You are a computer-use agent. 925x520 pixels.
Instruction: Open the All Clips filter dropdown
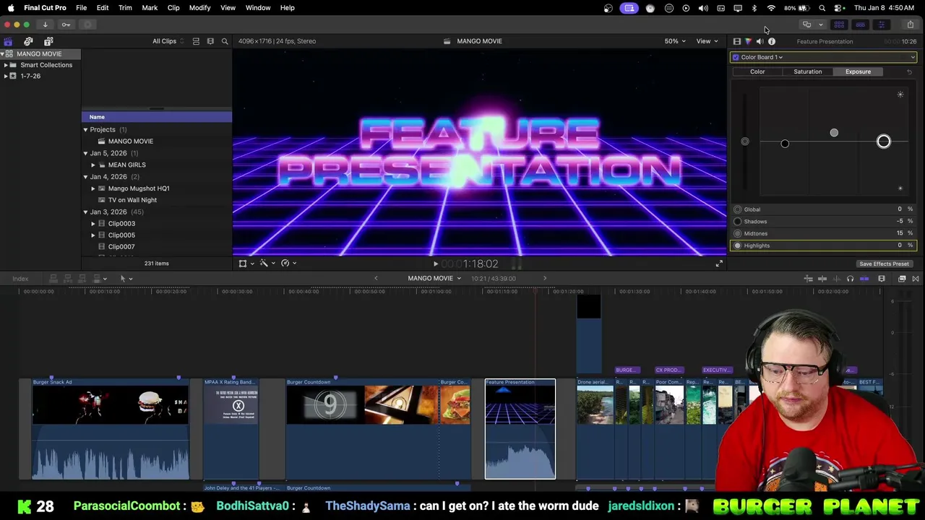click(168, 41)
